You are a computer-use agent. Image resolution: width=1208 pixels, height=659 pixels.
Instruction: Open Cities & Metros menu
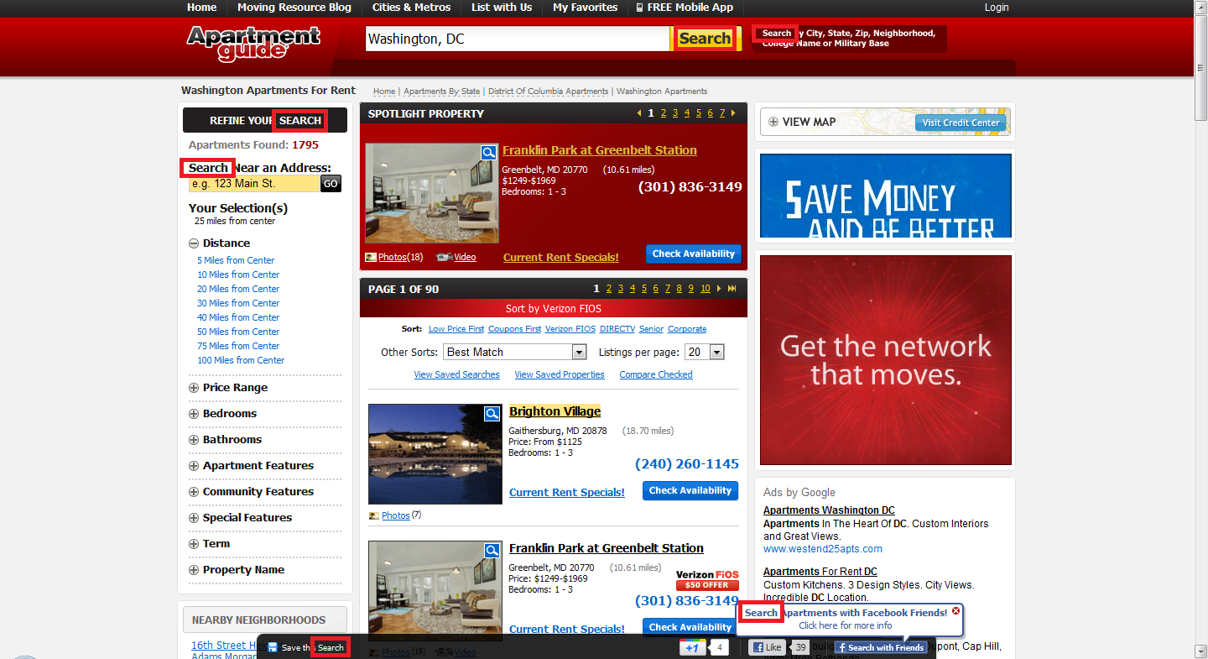point(412,8)
